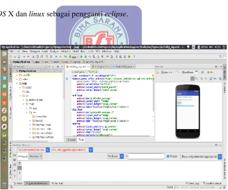228x190 pixels.
Task: Click the logcat search input field
Action: point(145,156)
